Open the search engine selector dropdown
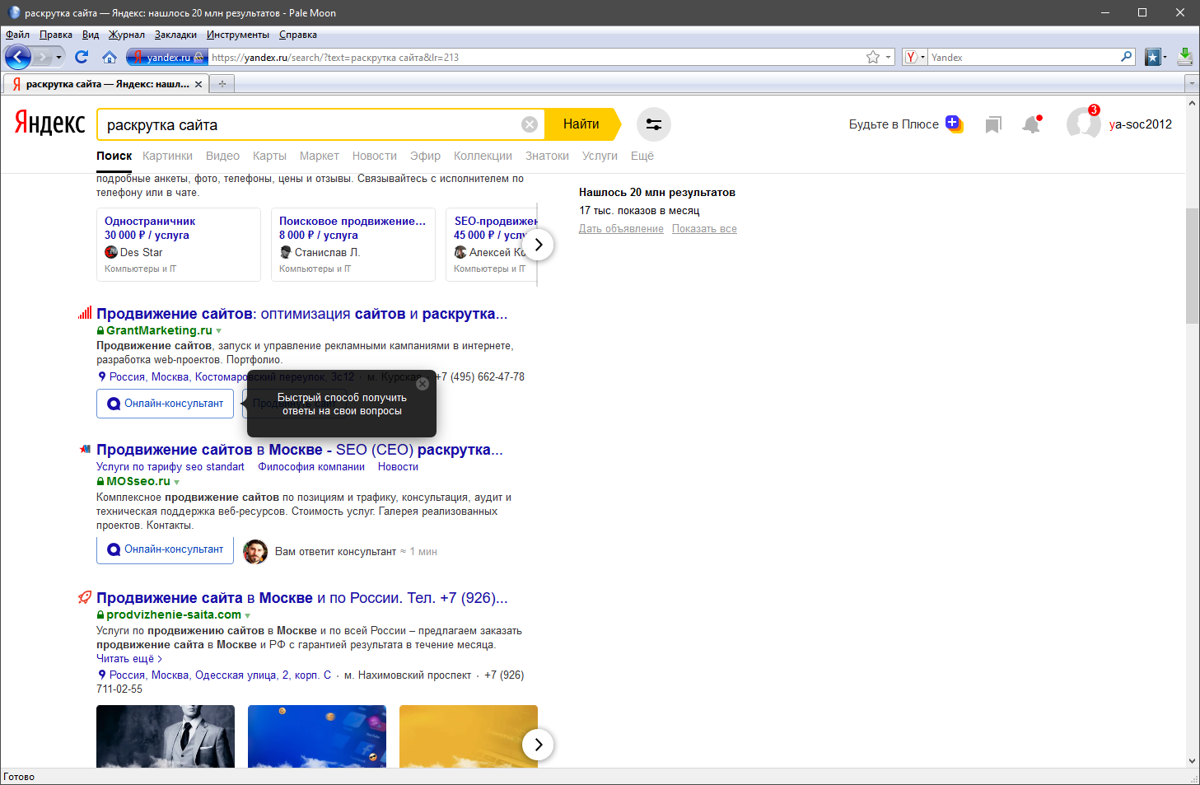The width and height of the screenshot is (1200, 785). 915,57
